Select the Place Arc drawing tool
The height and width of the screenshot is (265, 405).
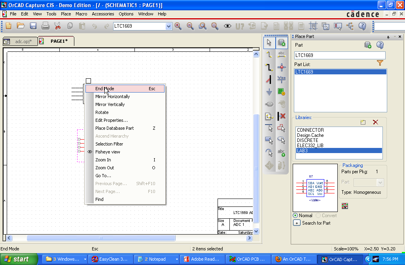point(269,153)
